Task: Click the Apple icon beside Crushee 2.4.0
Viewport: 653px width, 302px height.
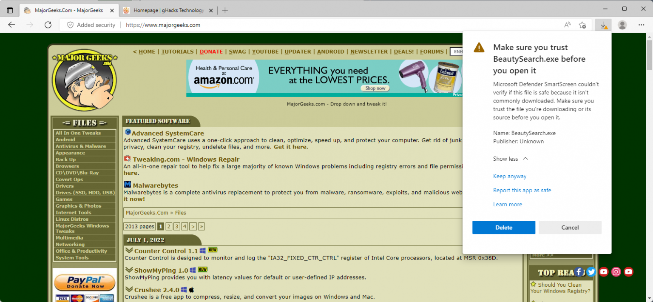Action: pos(191,289)
